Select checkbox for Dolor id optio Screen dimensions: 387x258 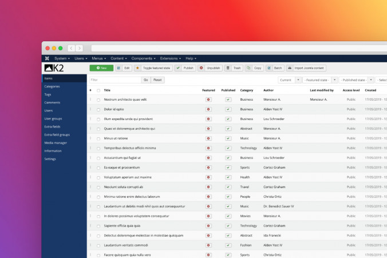coord(98,109)
